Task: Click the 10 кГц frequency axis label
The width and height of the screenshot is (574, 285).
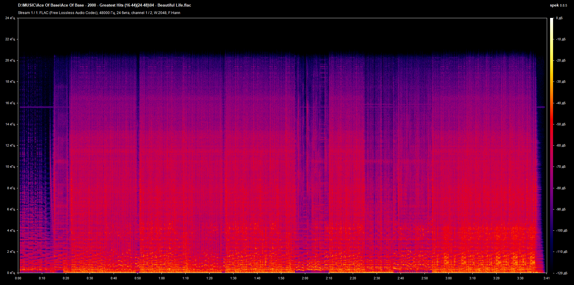Action: tap(10, 167)
